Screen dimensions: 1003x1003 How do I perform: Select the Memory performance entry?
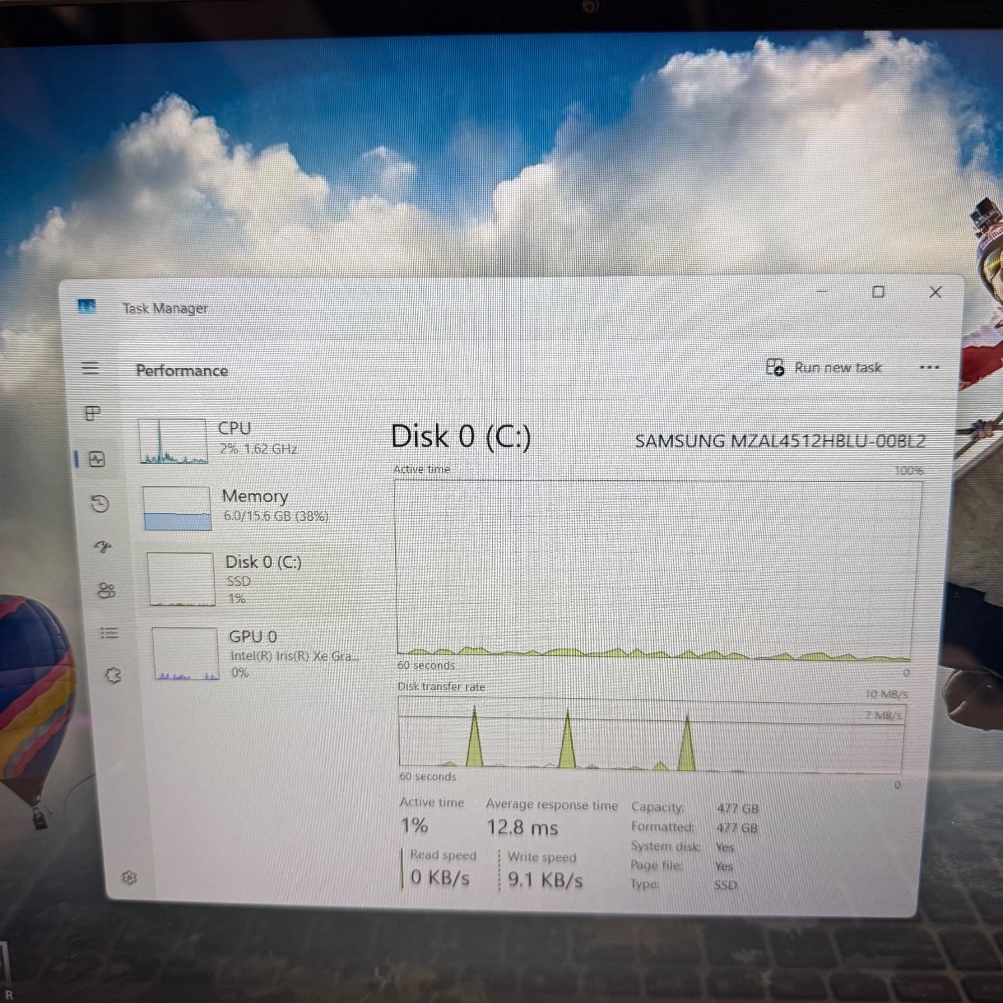[x=234, y=508]
